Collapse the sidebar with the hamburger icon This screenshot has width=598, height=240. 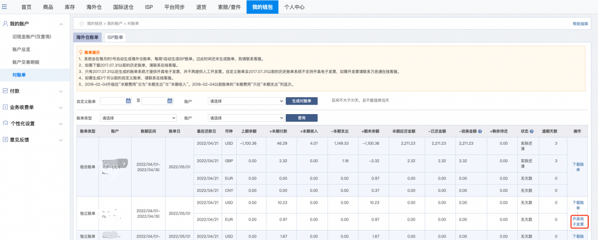click(5, 7)
